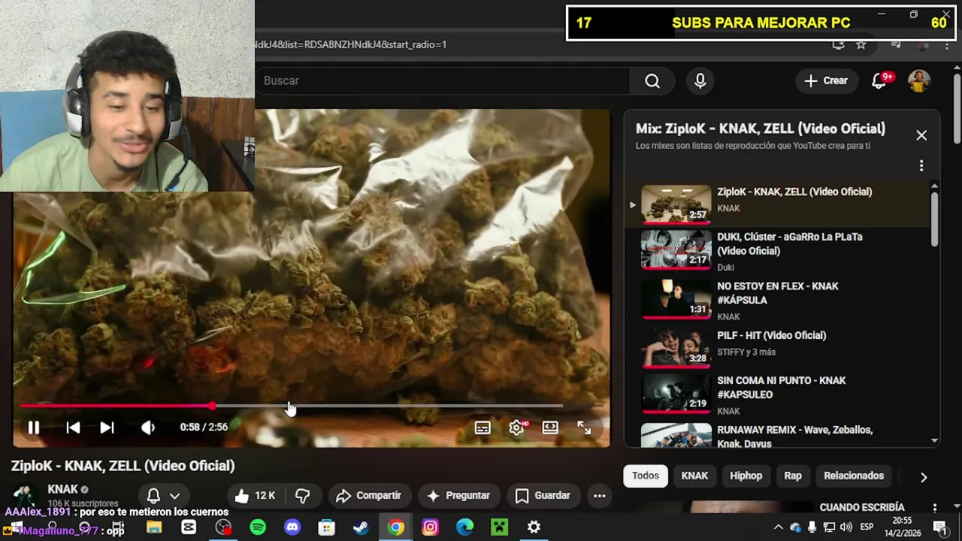Pause the video playback

(x=34, y=428)
